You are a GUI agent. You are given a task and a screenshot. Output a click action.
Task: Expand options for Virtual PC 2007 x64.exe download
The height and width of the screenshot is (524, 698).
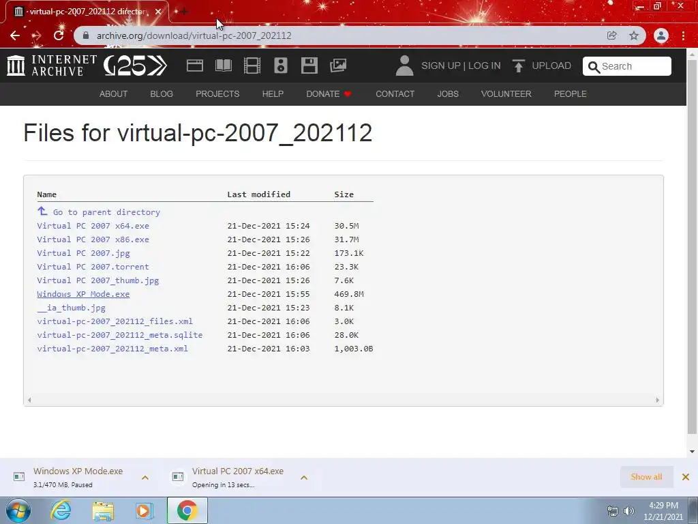click(304, 478)
